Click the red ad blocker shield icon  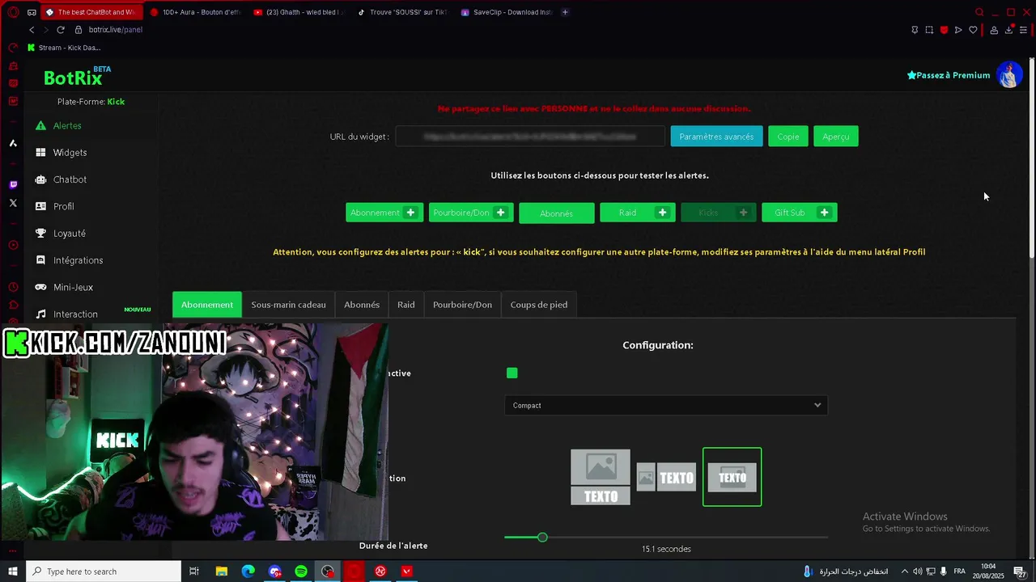point(944,30)
